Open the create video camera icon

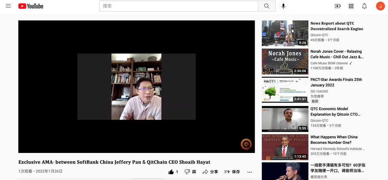(x=338, y=6)
